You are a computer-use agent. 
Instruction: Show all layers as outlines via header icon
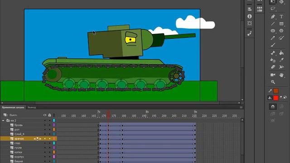tap(54, 115)
